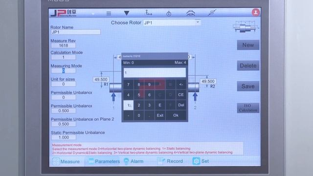
Task: Click the R2 radius value 49.500
Action: click(208, 81)
